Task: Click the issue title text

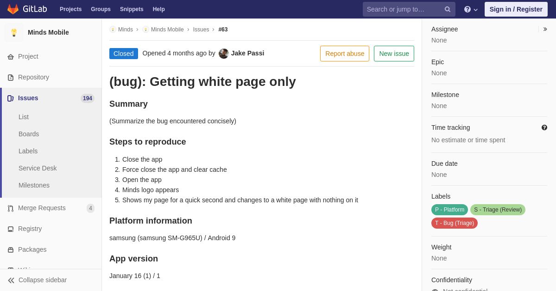Action: tap(202, 82)
